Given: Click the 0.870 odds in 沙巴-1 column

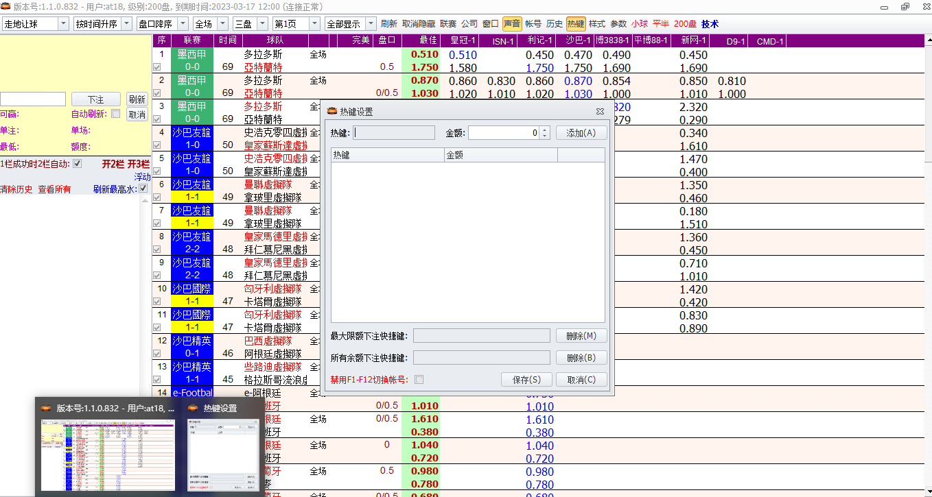Looking at the screenshot, I should [x=578, y=81].
